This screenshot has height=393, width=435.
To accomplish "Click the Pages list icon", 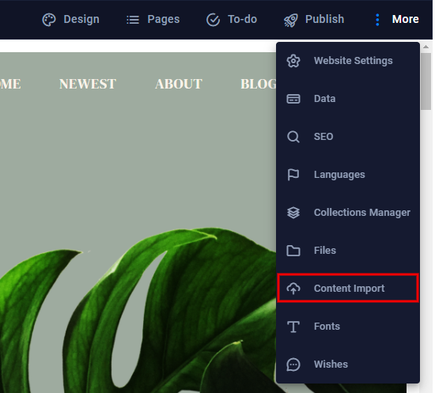I will point(133,20).
